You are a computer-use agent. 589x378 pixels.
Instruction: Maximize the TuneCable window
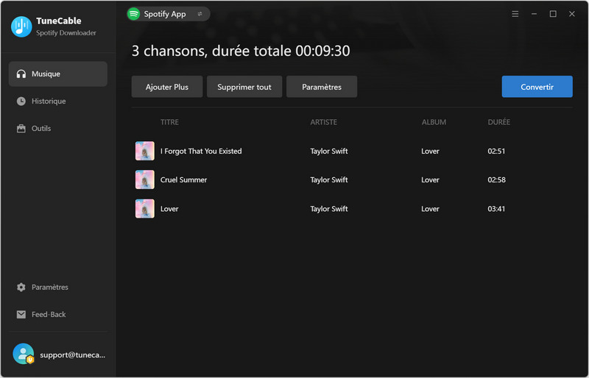553,14
